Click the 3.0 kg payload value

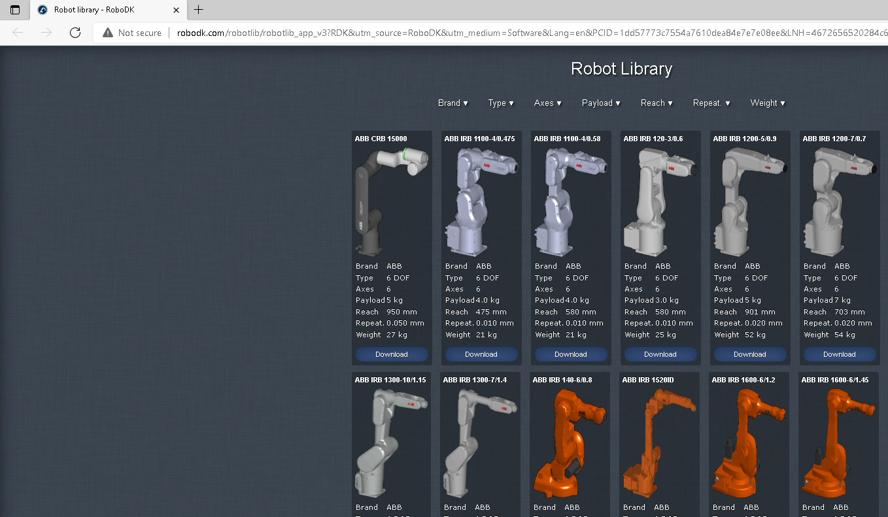[x=667, y=301]
